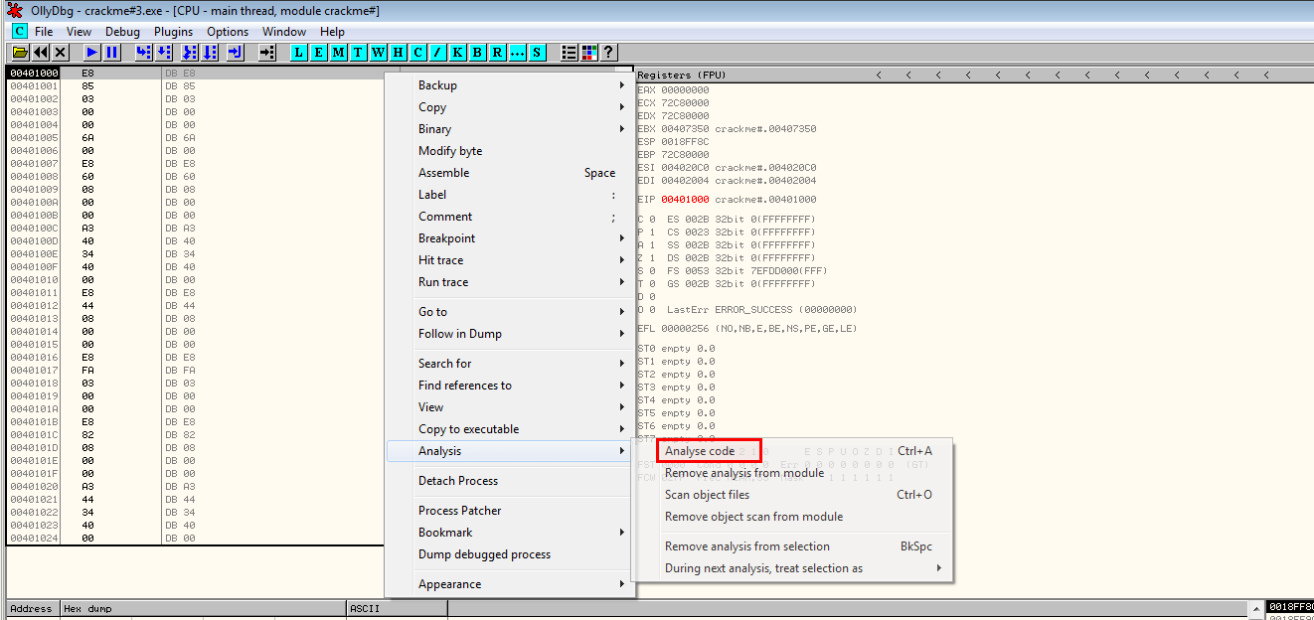
Task: Click the Open file folder icon
Action: tap(19, 53)
